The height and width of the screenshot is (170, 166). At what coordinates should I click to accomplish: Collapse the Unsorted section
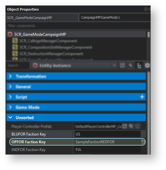[76, 118]
